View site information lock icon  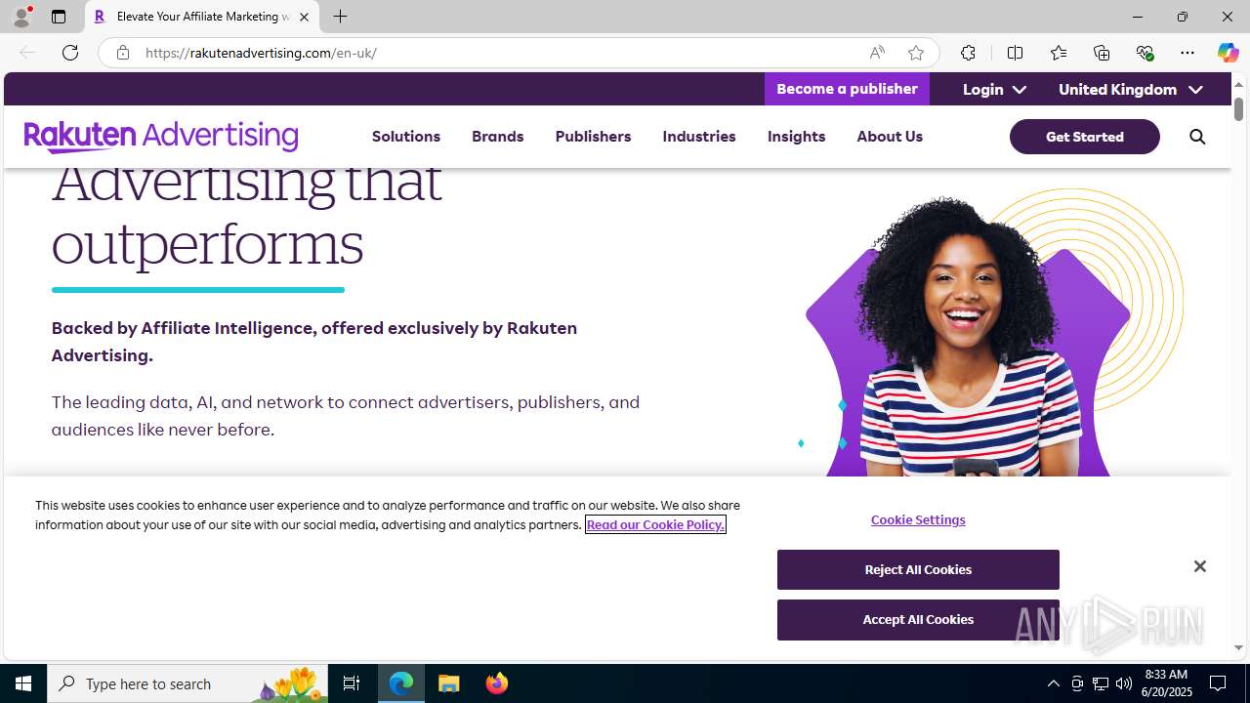pos(122,53)
